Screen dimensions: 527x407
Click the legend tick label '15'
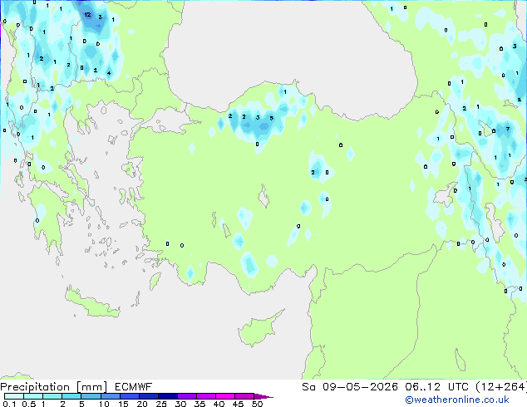[123, 404]
